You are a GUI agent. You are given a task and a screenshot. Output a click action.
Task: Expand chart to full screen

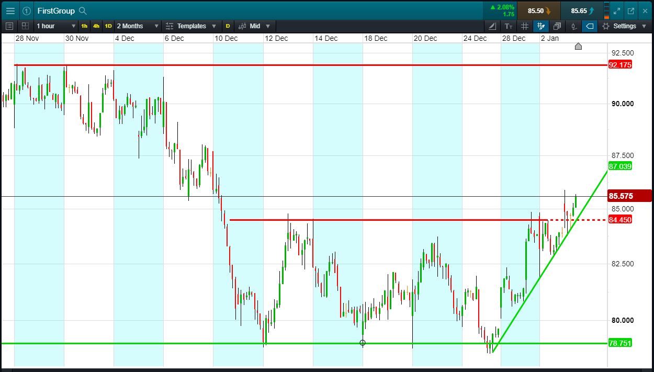tap(617, 10)
